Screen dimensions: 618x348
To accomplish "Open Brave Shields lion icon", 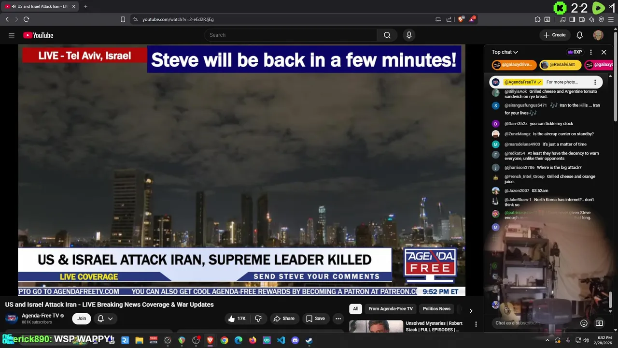I will (x=461, y=19).
